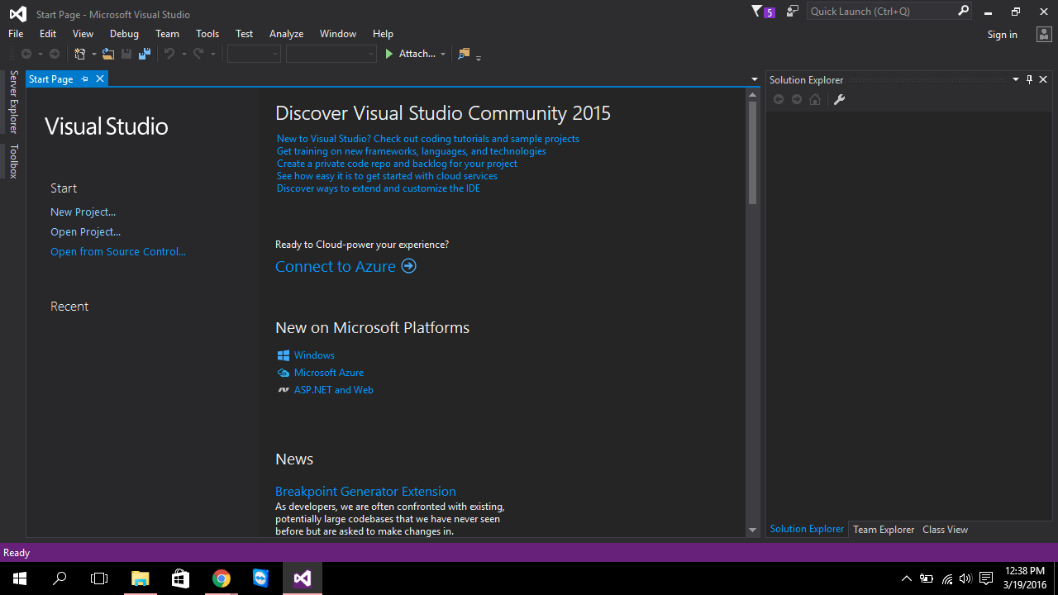Pin the Start Page tab
The width and height of the screenshot is (1058, 595).
click(85, 79)
